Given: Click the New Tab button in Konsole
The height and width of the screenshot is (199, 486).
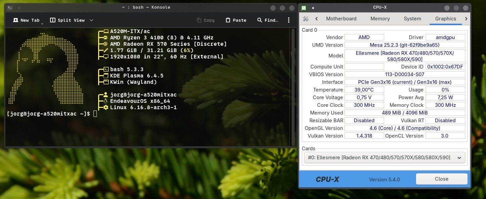Looking at the screenshot, I should (26, 20).
